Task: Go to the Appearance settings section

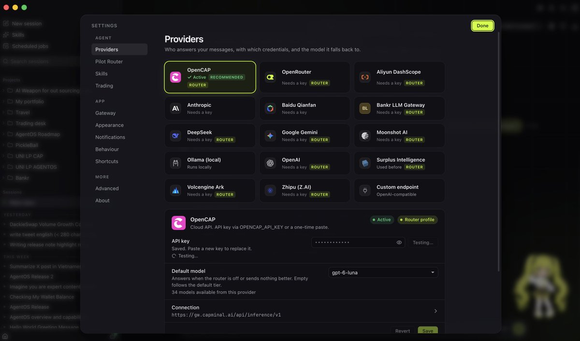Action: [x=119, y=125]
